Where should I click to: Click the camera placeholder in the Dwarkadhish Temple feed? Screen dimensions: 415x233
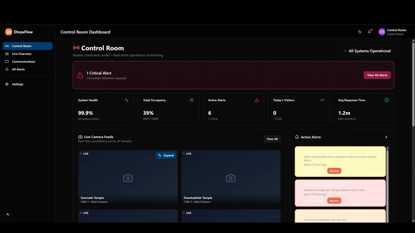(x=231, y=178)
